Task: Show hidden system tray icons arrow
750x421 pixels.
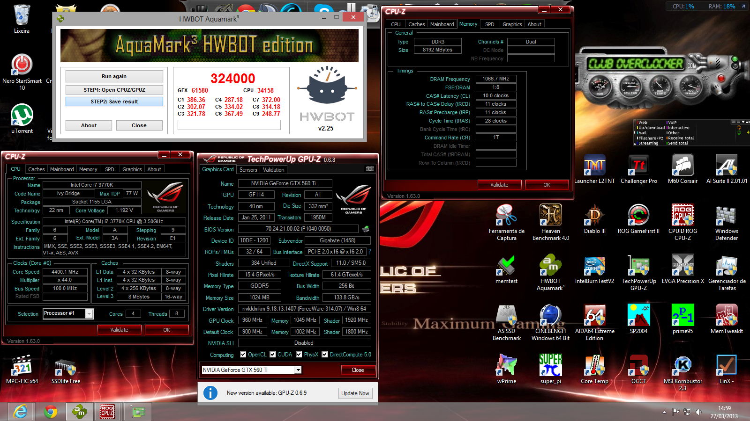Action: click(x=664, y=412)
